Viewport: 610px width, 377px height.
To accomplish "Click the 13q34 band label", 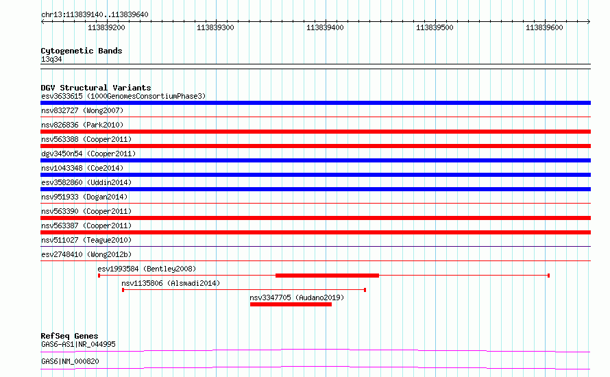I will point(51,59).
